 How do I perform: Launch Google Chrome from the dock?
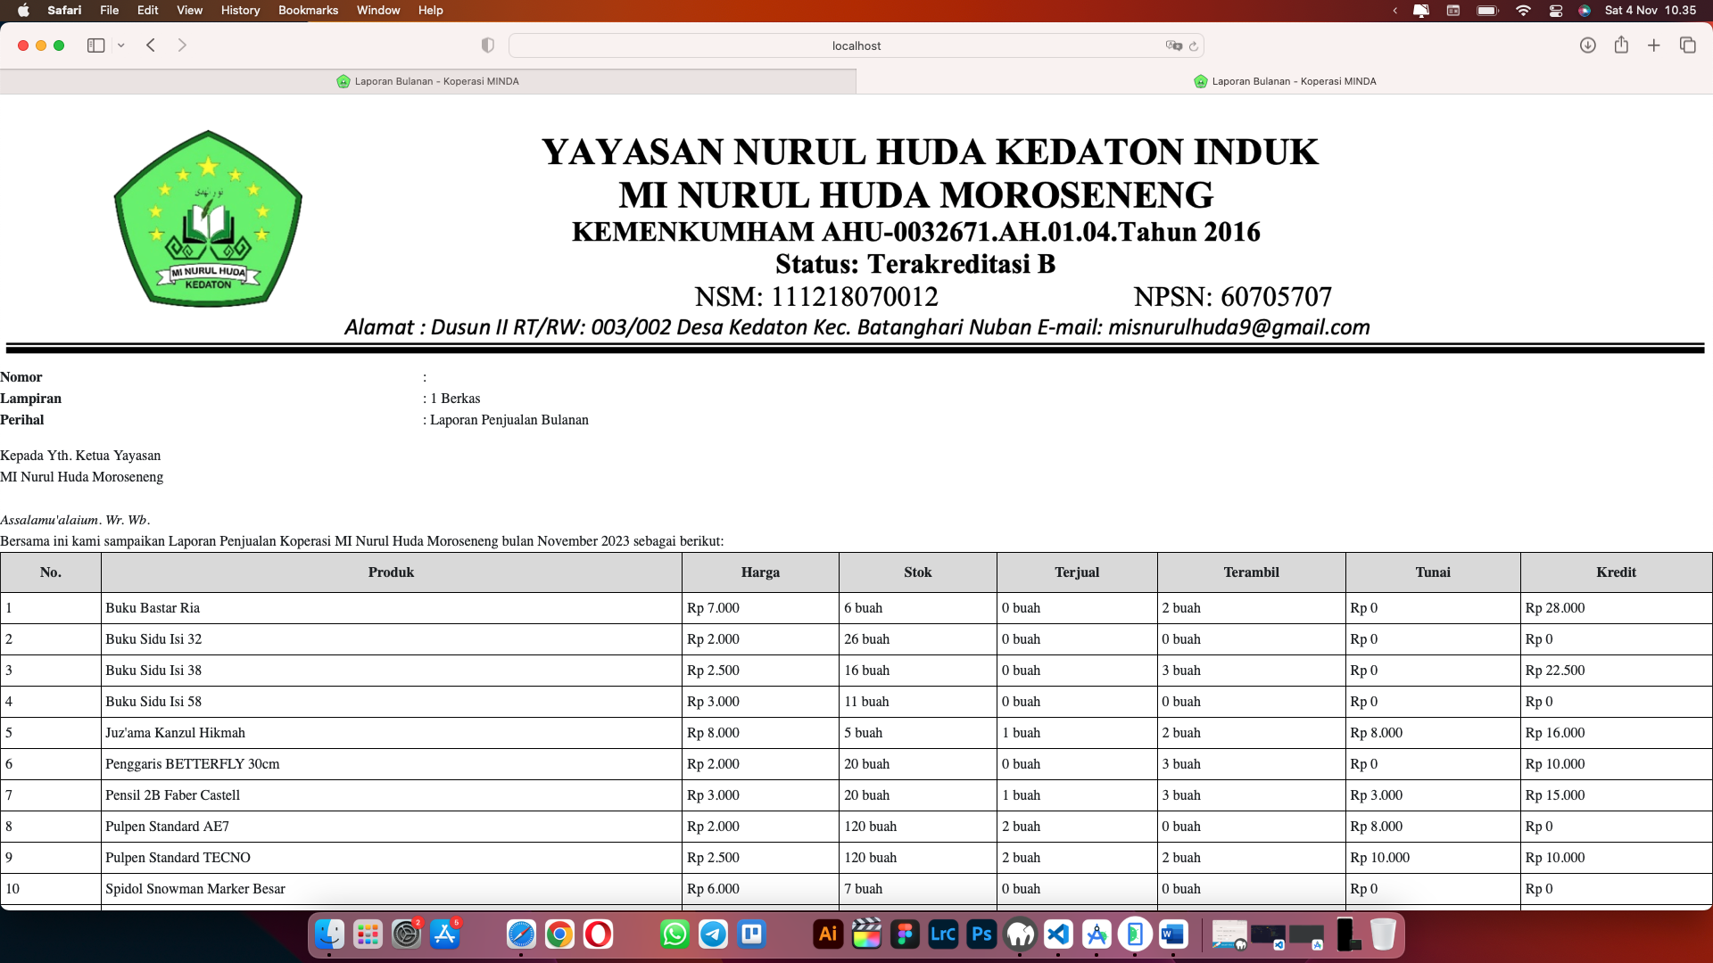pos(559,934)
